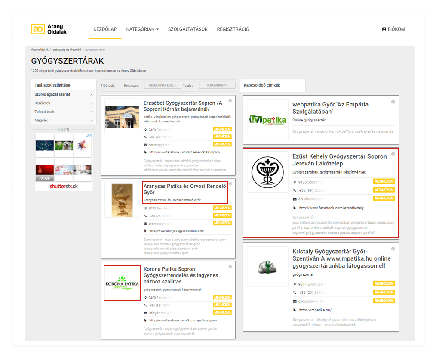Click the Arany Oldalak logo
Image resolution: width=433 pixels, height=358 pixels.
[x=49, y=29]
